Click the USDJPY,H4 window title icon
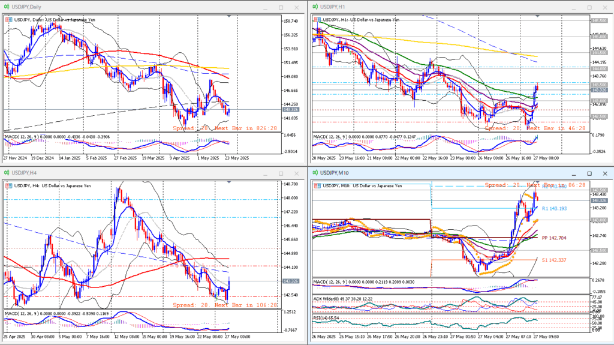Screen dimensions: 614x345 [7, 173]
